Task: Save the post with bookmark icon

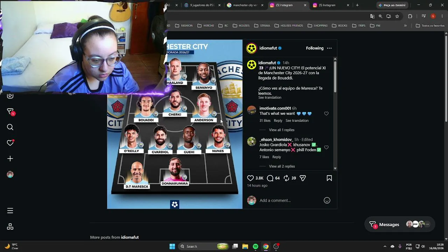Action: [329, 178]
